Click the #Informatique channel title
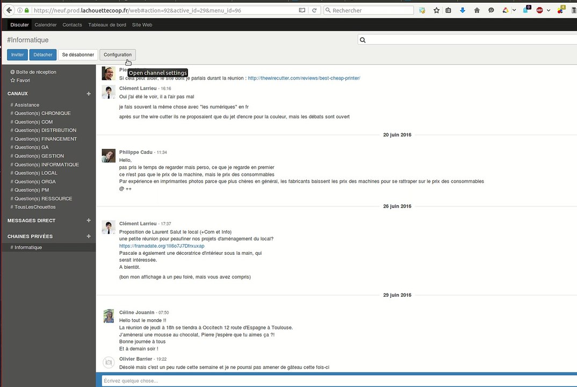The image size is (577, 387). [x=27, y=40]
